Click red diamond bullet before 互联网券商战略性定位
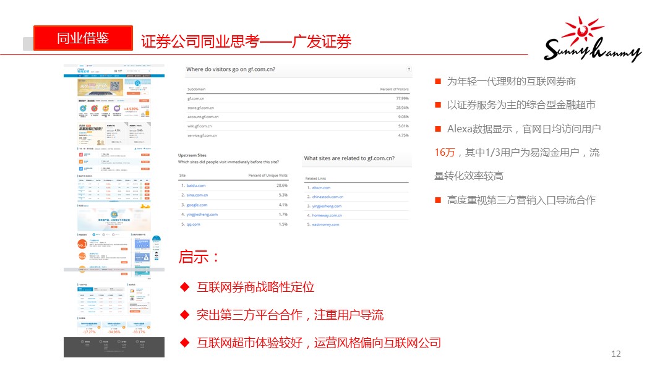 [184, 288]
